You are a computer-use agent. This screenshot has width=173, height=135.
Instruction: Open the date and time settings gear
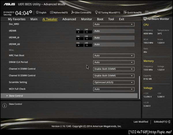point(31,12)
